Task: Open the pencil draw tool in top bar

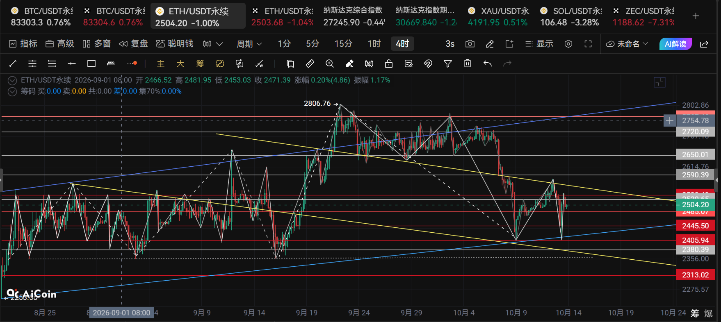Action: 490,44
